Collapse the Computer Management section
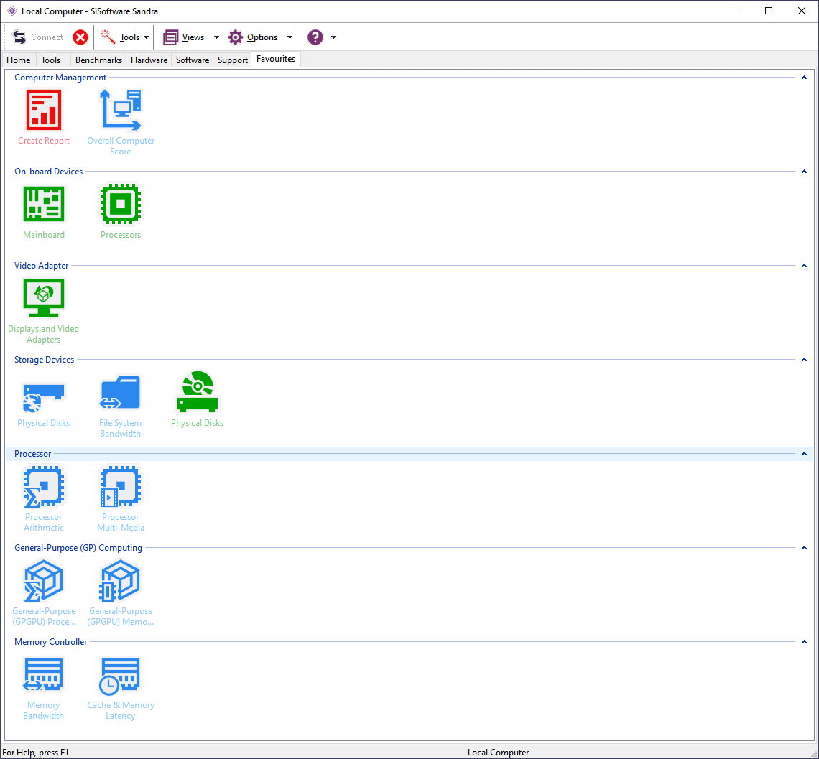 tap(805, 78)
